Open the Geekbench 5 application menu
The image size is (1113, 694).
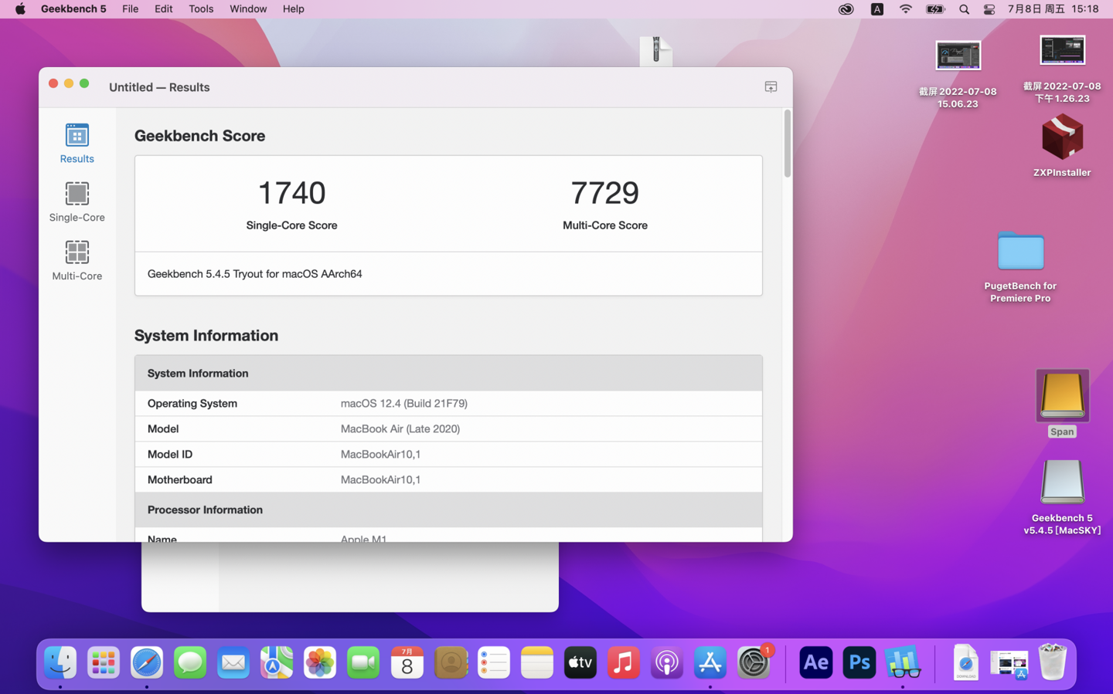(x=73, y=9)
